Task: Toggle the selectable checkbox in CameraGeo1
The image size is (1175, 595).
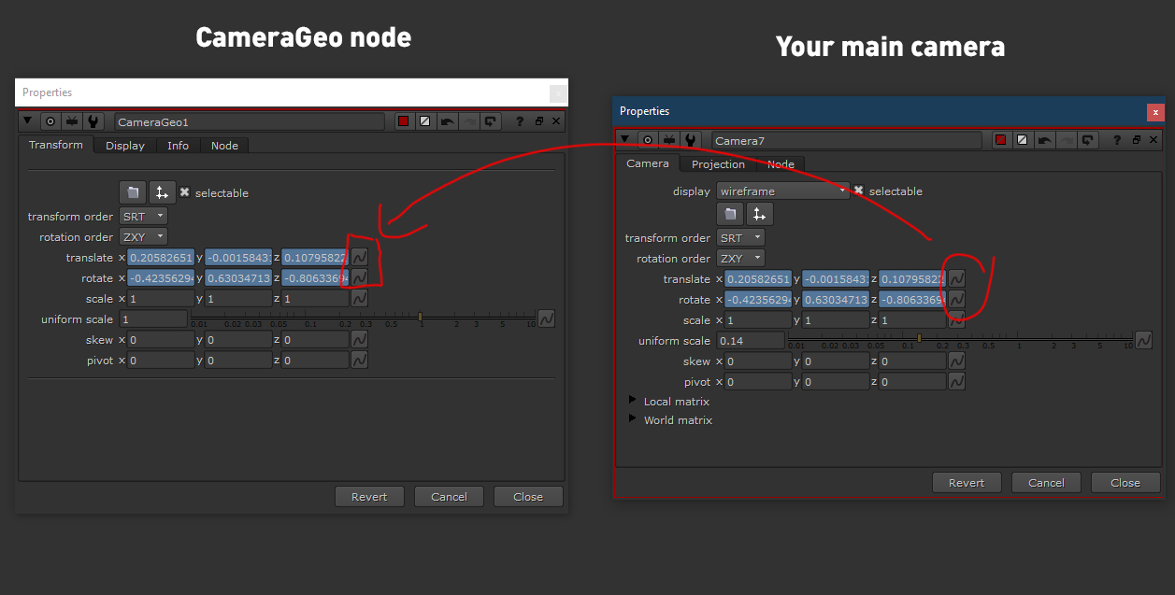Action: pos(184,192)
